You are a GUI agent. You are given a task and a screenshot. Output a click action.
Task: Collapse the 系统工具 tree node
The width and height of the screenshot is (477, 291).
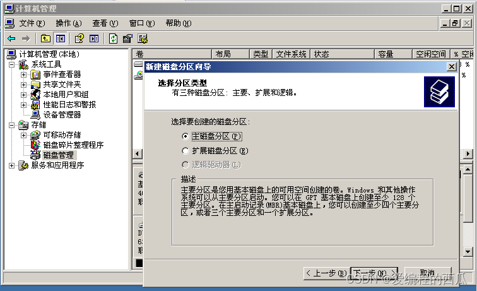coord(12,64)
